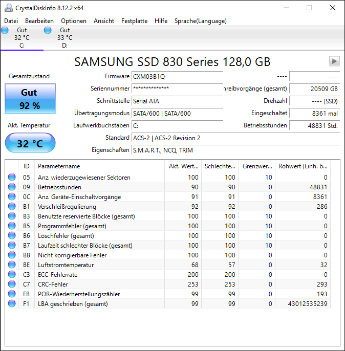Click the CrystalDiskInfo app icon in title bar
The width and height of the screenshot is (345, 351).
[x=9, y=8]
